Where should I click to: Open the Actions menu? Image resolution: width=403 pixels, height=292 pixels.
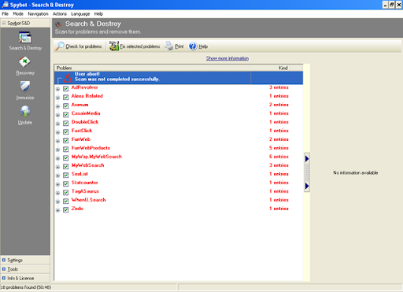click(x=60, y=13)
